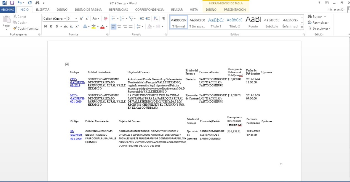
Task: Open the ARCHIVO menu
Action: point(7,10)
